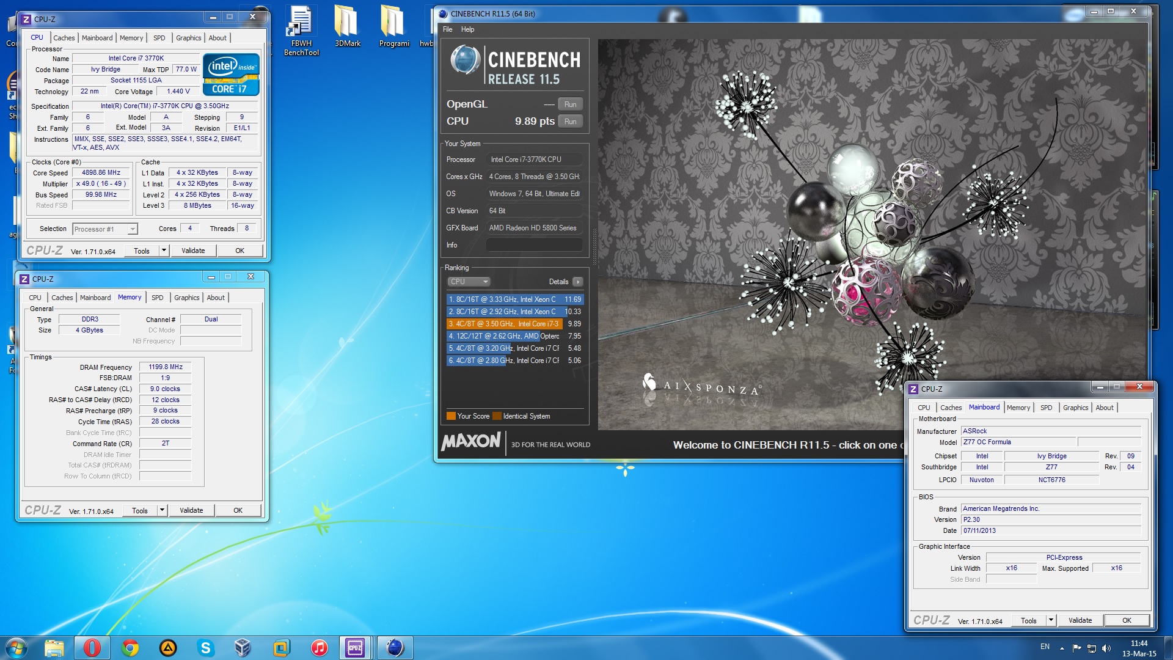Click the Core Speed value 4898.86 MHz
Screen dimensions: 1173x660
click(101, 173)
